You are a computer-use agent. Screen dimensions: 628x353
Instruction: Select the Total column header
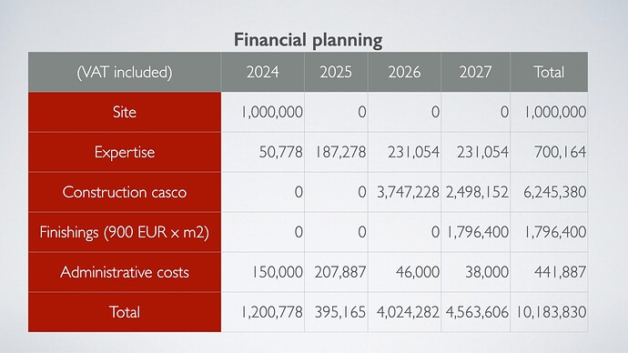click(x=549, y=72)
